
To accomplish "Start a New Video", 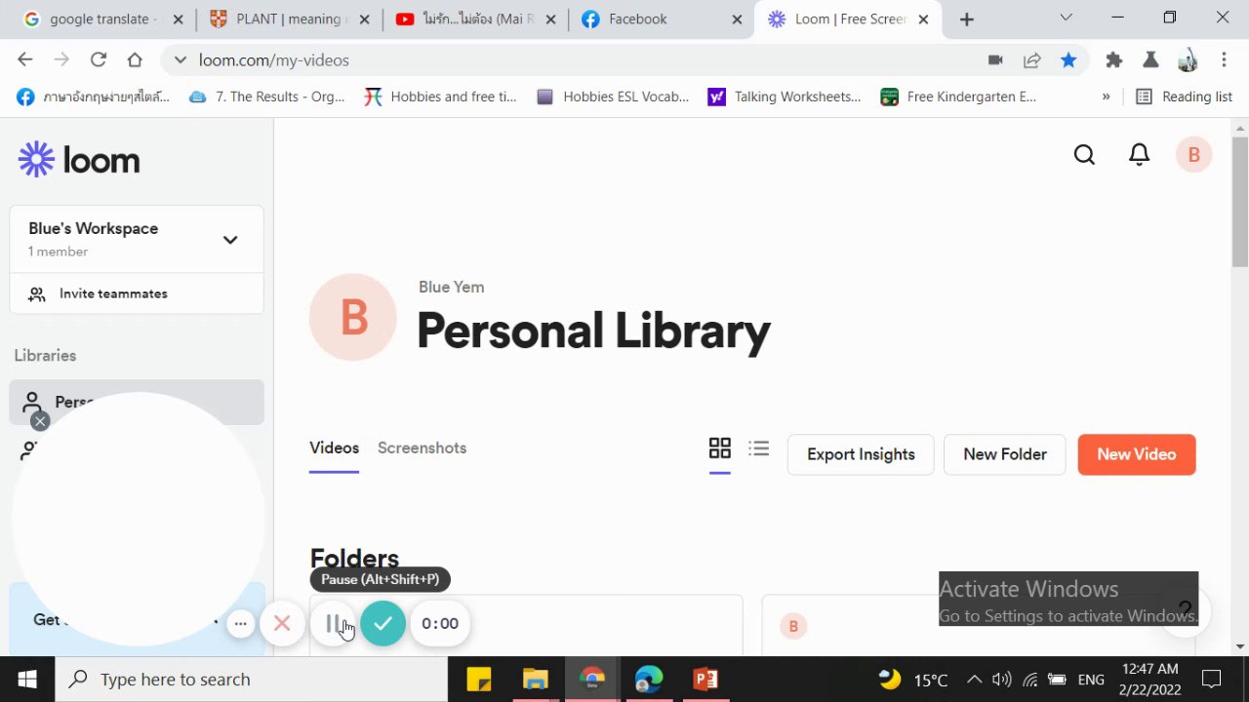I will pyautogui.click(x=1137, y=454).
